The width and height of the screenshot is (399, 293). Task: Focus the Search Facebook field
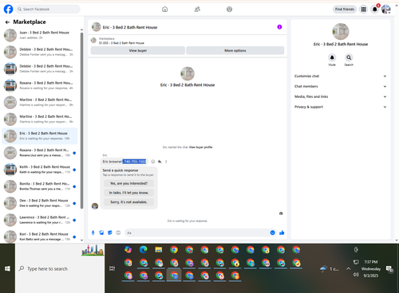(48, 9)
